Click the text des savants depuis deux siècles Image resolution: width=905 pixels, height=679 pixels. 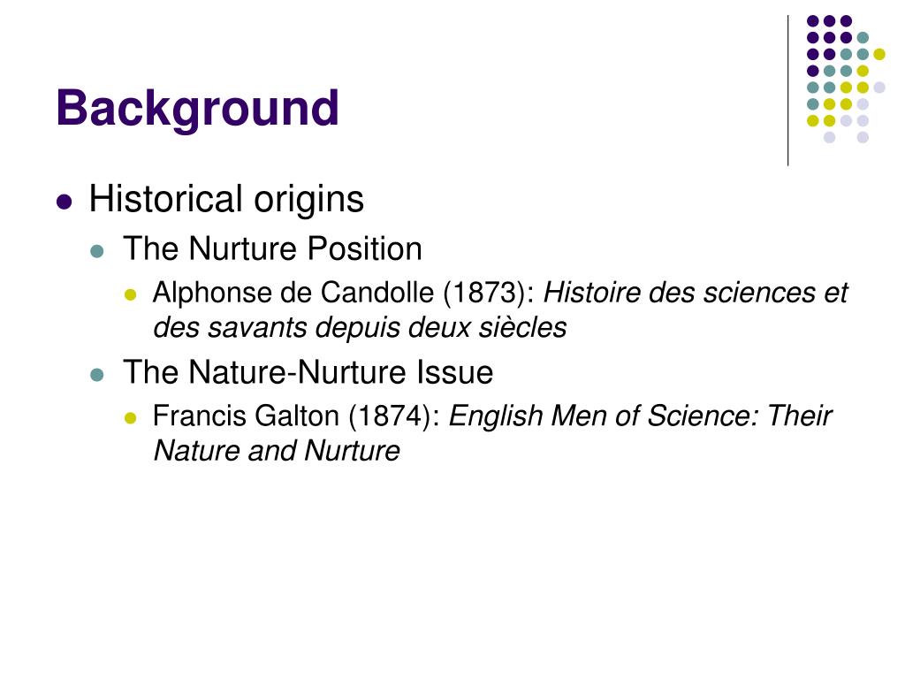(x=360, y=327)
